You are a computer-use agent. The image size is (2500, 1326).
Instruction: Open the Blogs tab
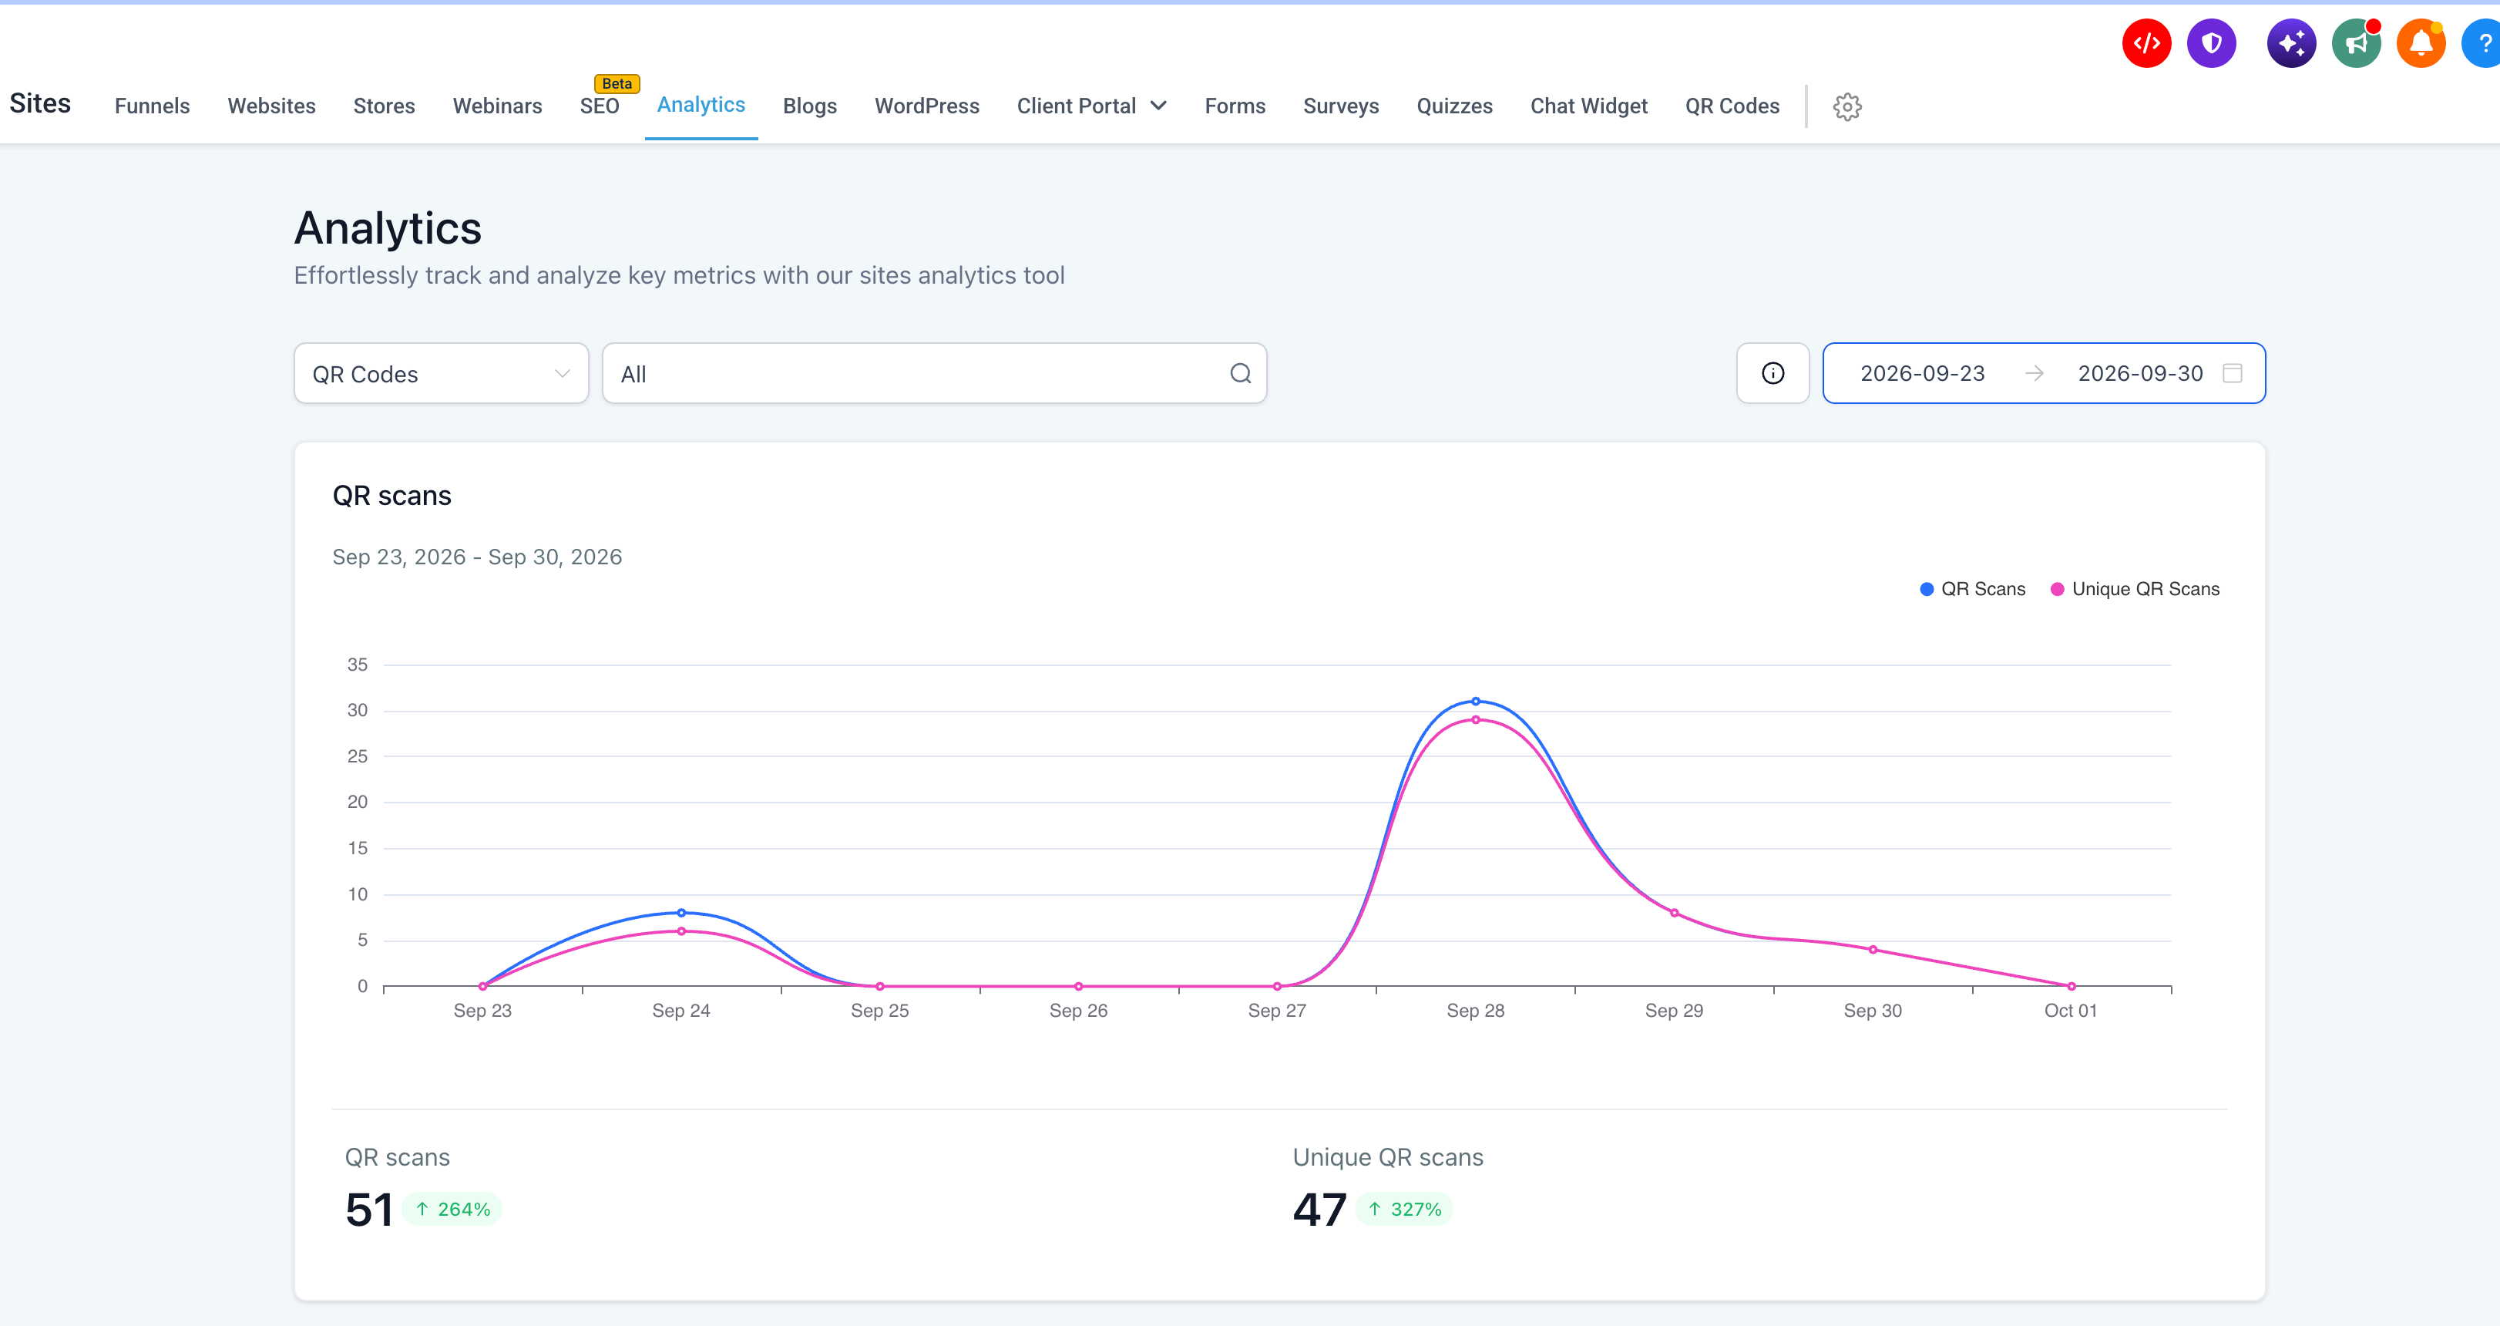tap(809, 106)
